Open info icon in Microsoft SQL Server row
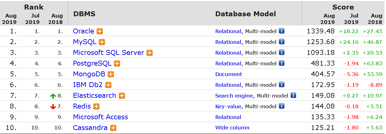This screenshot has height=134, width=386. coord(282,52)
